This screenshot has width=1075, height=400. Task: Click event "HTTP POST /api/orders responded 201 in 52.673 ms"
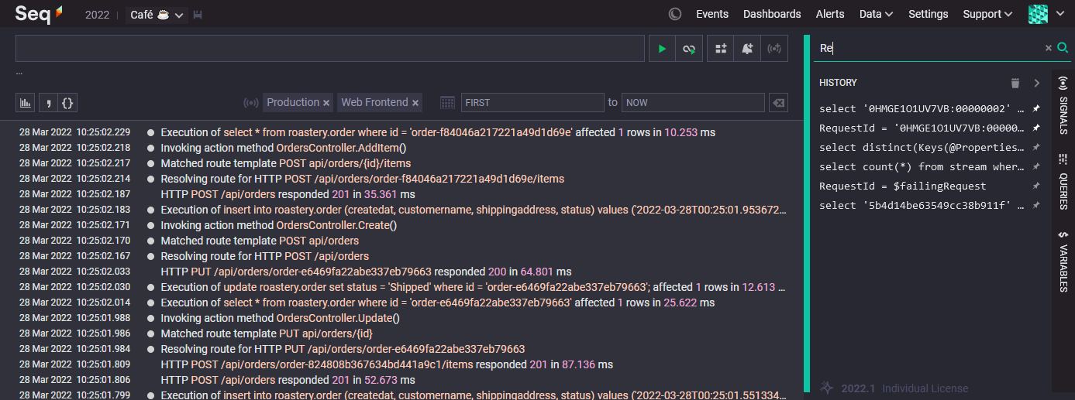tap(288, 380)
